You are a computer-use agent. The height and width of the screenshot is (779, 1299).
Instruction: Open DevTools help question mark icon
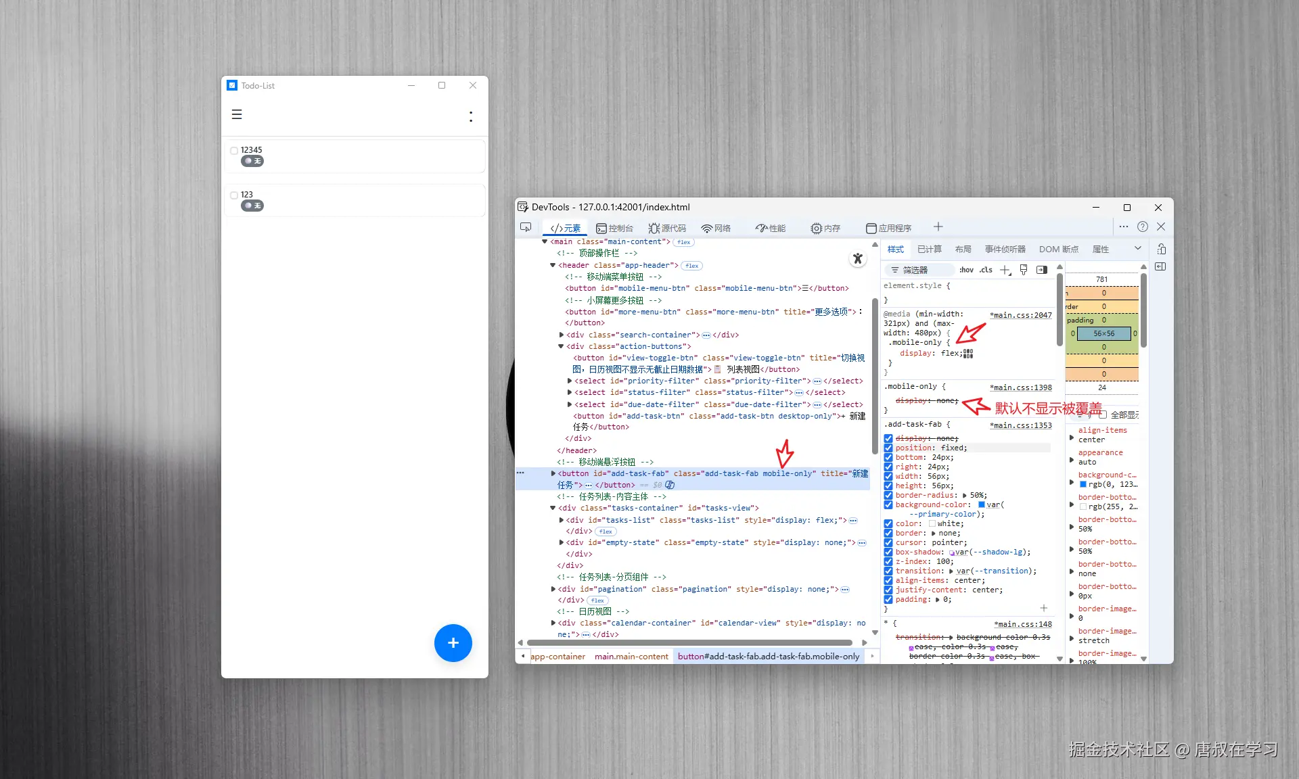[1143, 227]
